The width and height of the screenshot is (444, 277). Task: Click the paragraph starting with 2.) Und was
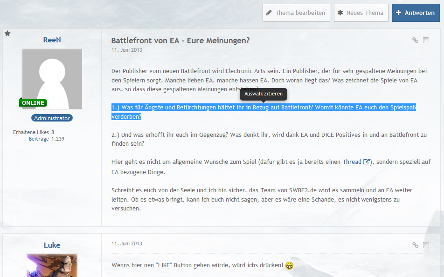[269, 139]
